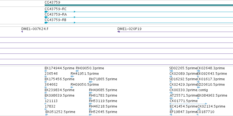233x116 pixels.
Task: Click the RH41951.5prime EST arrow glyph
Action: 72,76
